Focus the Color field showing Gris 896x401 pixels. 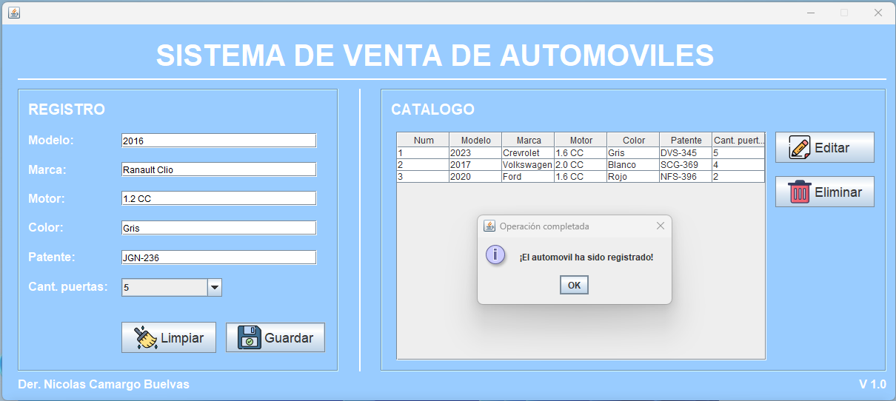tap(218, 228)
